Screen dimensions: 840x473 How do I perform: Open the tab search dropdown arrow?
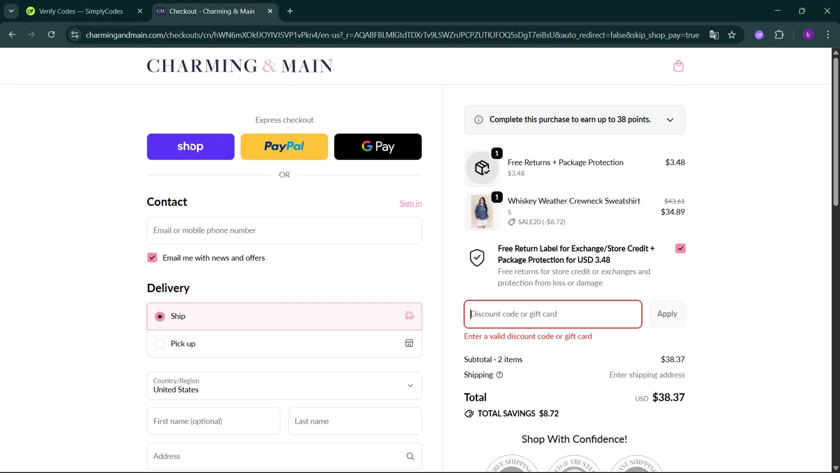point(11,11)
